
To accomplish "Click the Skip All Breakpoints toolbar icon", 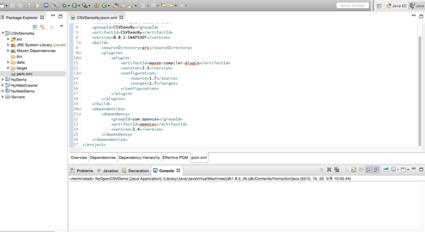I will 55,5.
